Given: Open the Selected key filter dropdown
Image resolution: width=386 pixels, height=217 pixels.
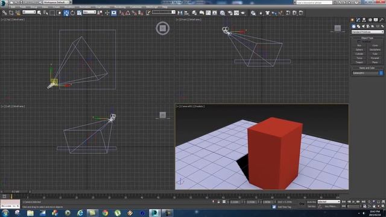Looking at the screenshot, I should pyautogui.click(x=329, y=202).
